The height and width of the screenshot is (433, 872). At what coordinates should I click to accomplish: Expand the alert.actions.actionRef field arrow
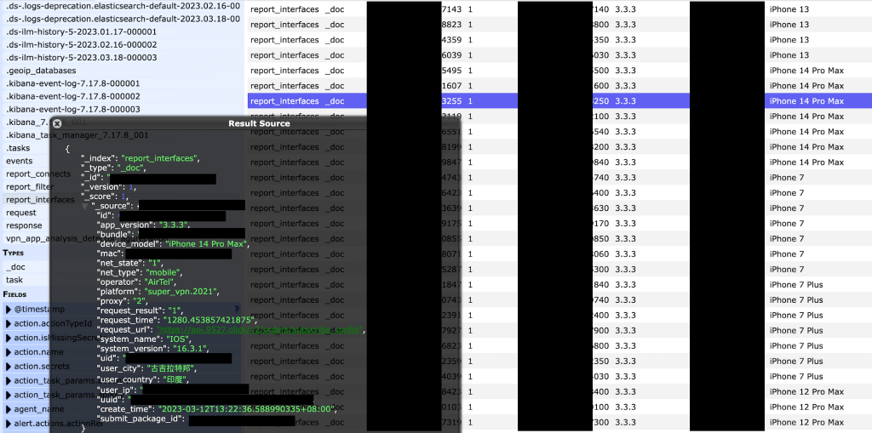click(9, 424)
